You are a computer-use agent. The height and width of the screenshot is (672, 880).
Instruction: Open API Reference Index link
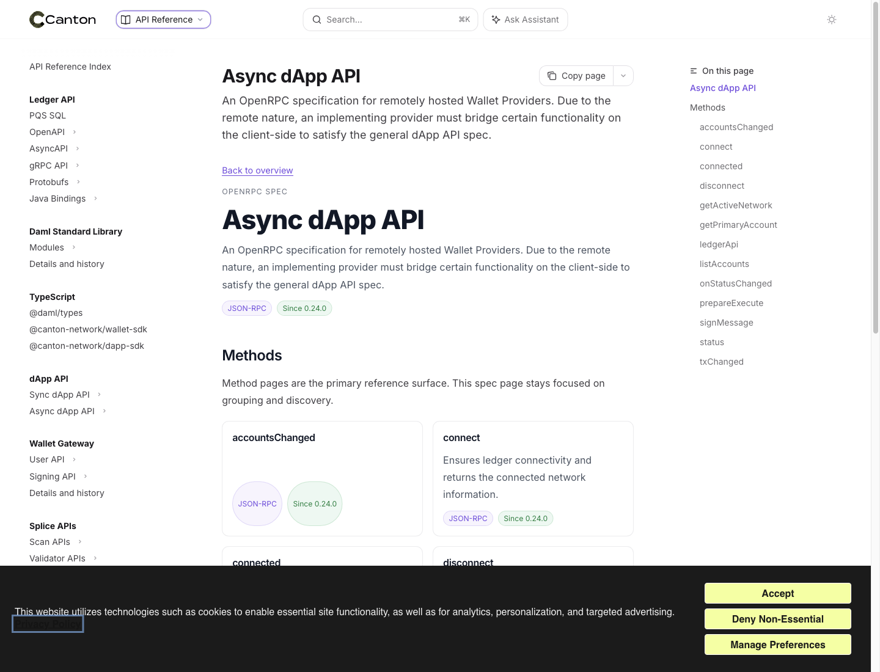(70, 67)
